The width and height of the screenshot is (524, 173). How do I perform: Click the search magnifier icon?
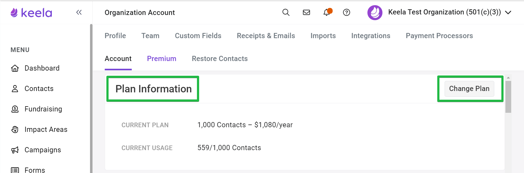tap(286, 12)
